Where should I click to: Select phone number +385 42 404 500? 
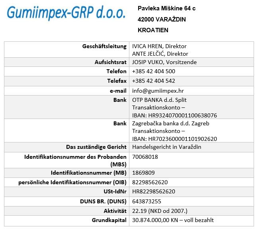pos(154,71)
